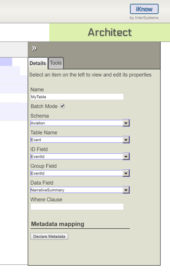170x274 pixels.
Task: Open the Data Field dropdown arrow
Action: pyautogui.click(x=126, y=190)
